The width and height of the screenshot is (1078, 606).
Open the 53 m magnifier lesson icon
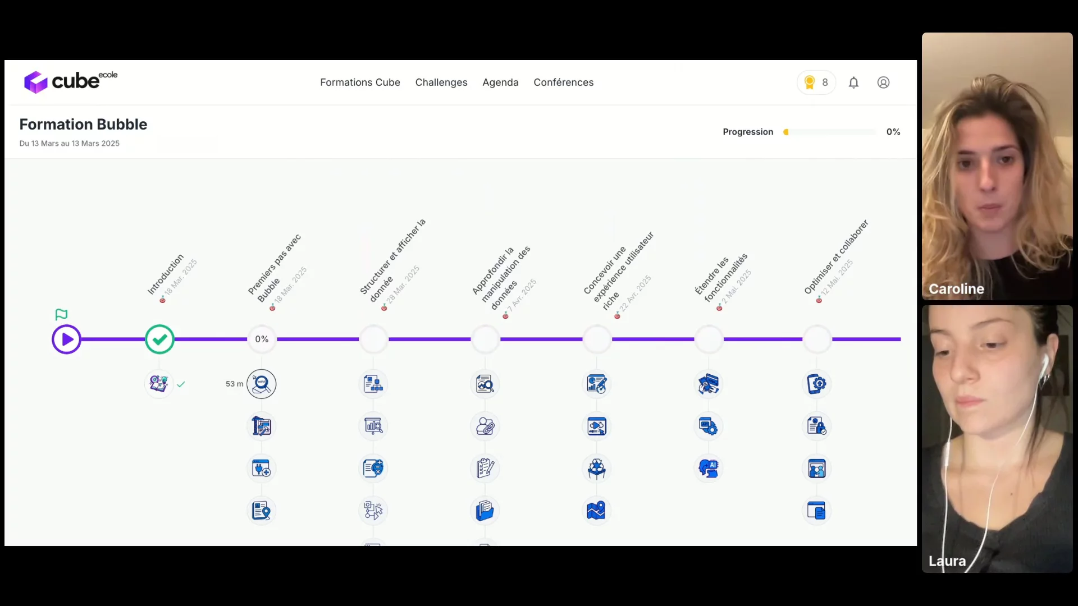(x=262, y=384)
